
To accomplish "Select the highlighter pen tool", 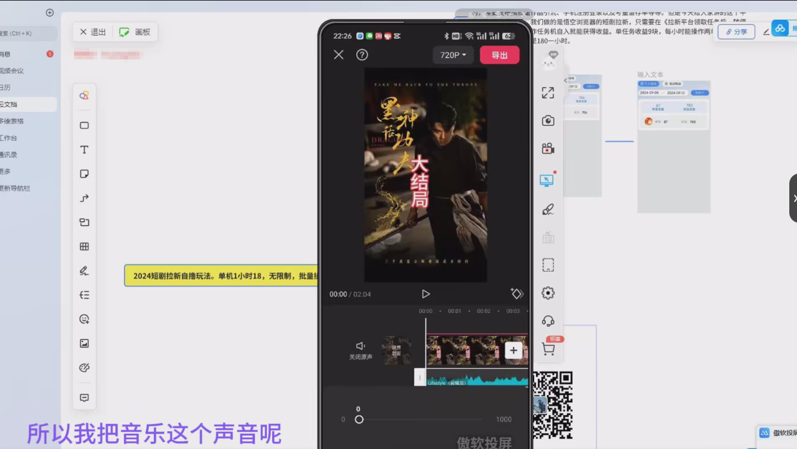I will point(84,271).
